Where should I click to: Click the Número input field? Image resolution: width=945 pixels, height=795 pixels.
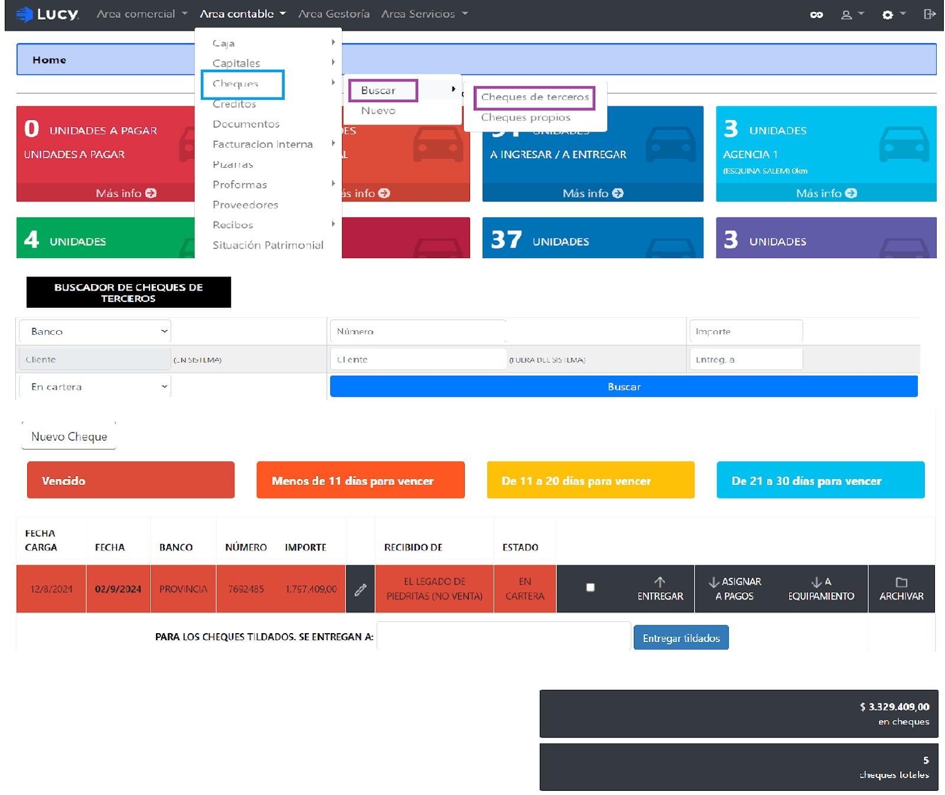418,331
